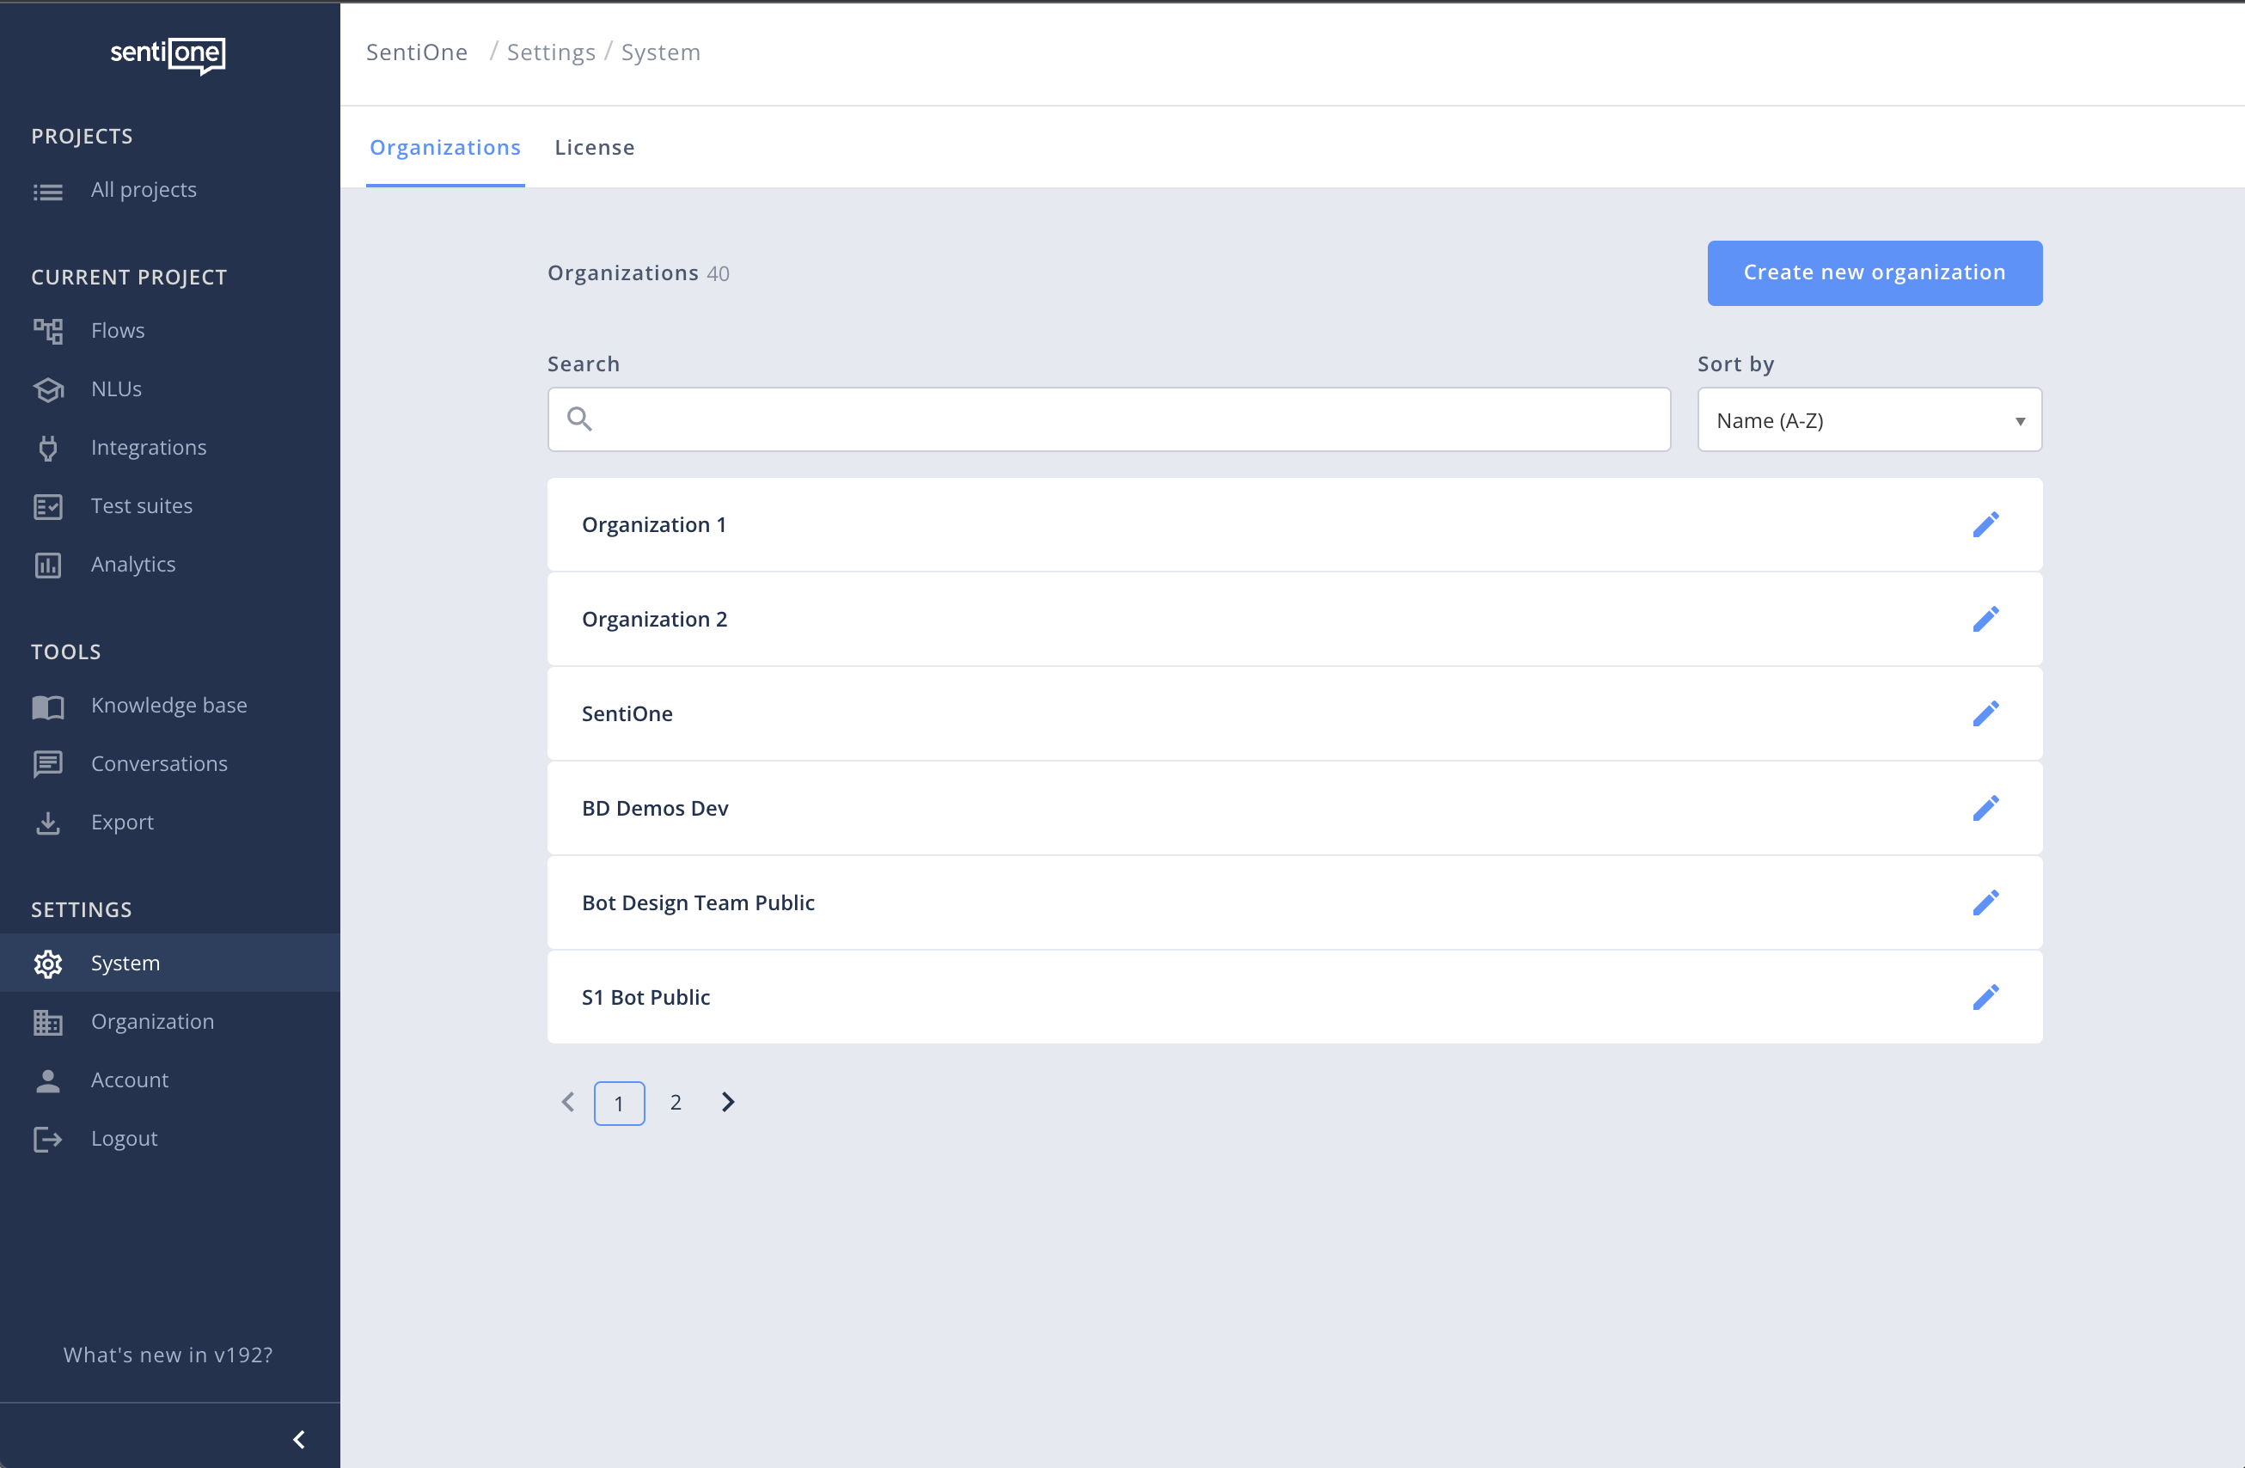Open the Sort by Name (A-Z) dropdown
Image resolution: width=2245 pixels, height=1468 pixels.
[1869, 419]
